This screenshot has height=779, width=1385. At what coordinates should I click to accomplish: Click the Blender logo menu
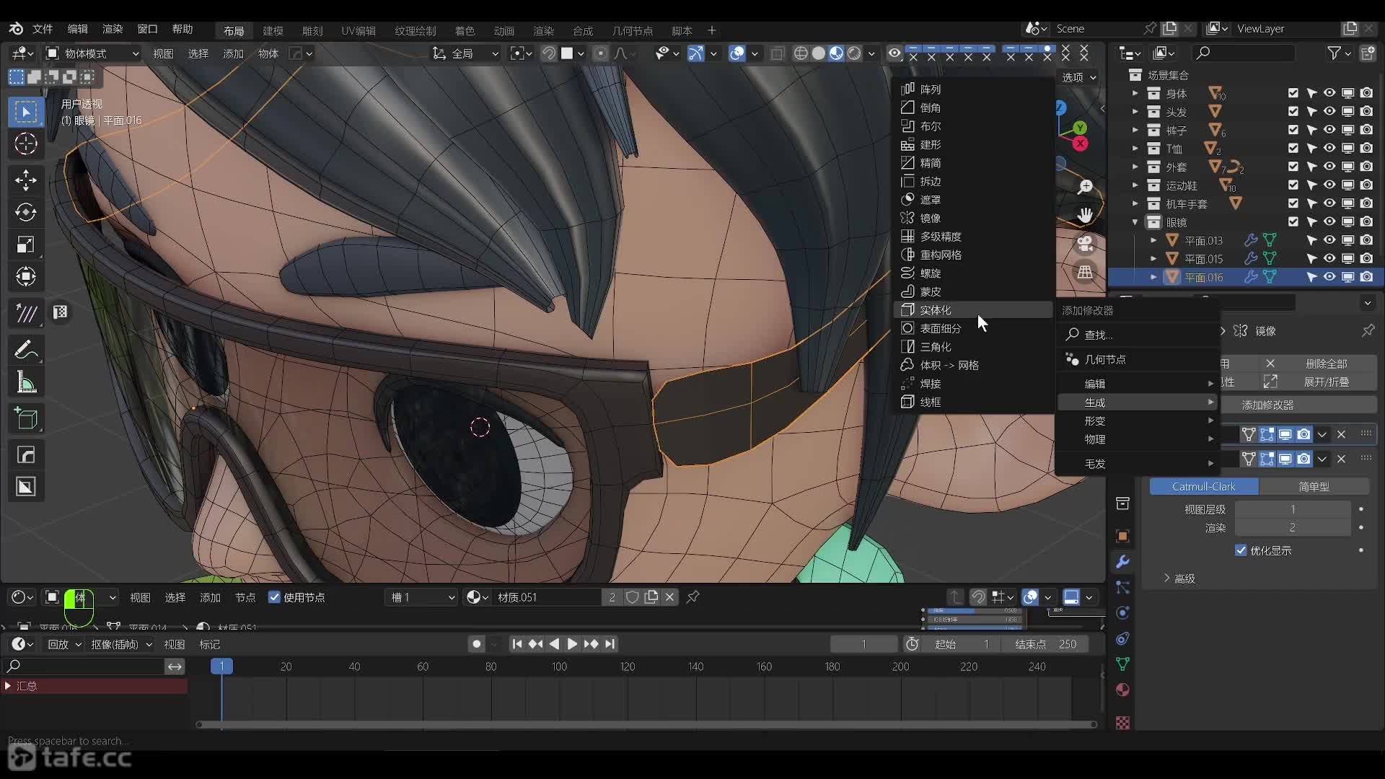(16, 29)
